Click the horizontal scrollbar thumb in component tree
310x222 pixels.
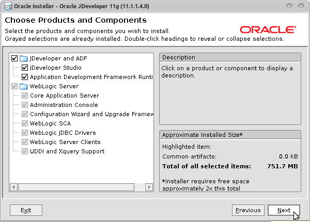point(76,187)
